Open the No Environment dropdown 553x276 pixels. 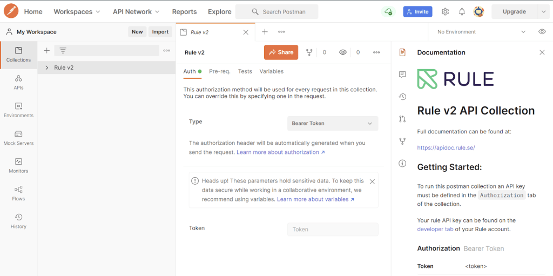click(481, 32)
